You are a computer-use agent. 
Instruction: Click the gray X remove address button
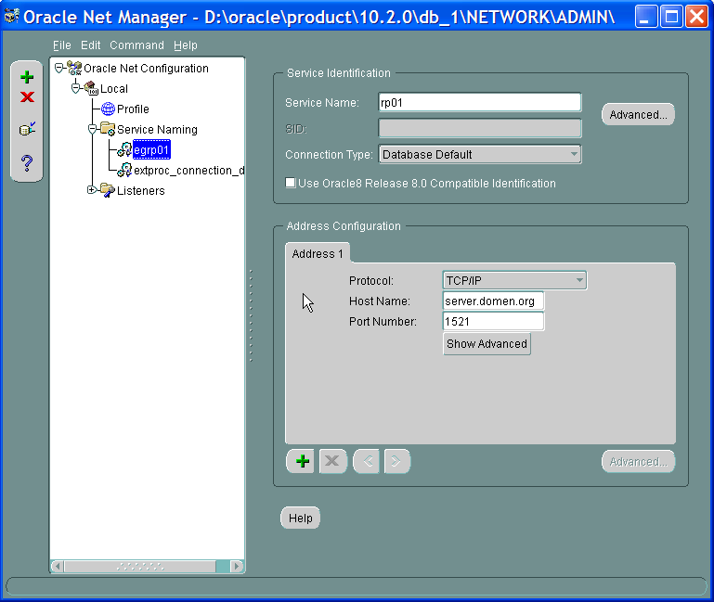pos(332,461)
